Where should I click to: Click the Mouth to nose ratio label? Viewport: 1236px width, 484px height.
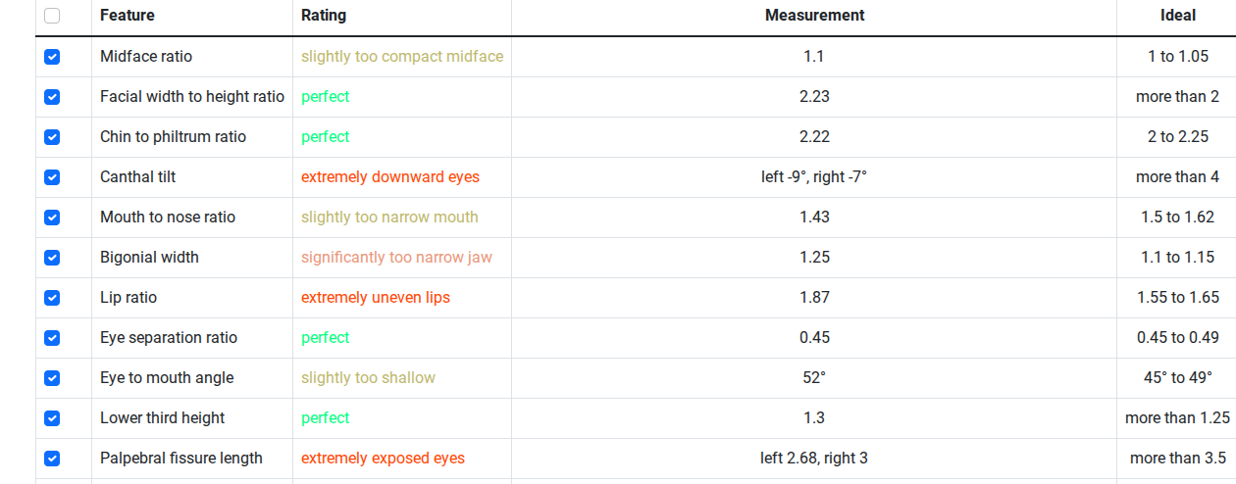(x=168, y=218)
